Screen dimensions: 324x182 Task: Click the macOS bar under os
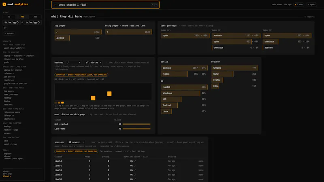[x=184, y=87]
